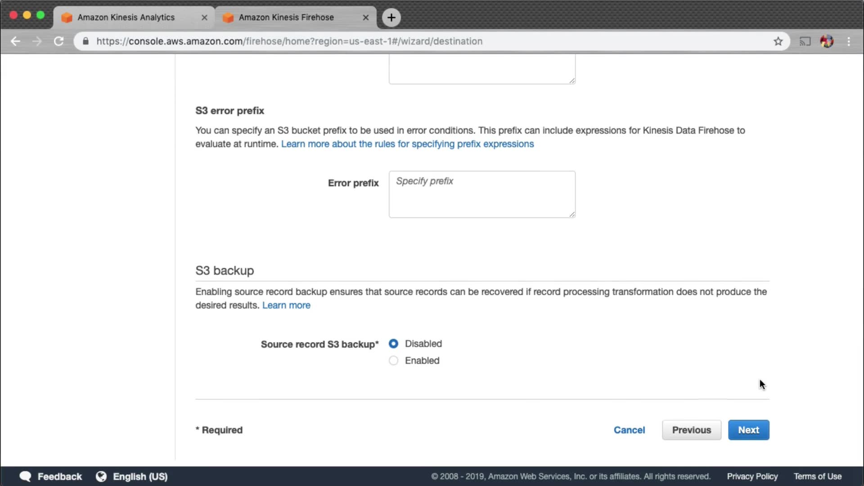864x486 pixels.
Task: Bookmark page with star icon
Action: tap(778, 41)
